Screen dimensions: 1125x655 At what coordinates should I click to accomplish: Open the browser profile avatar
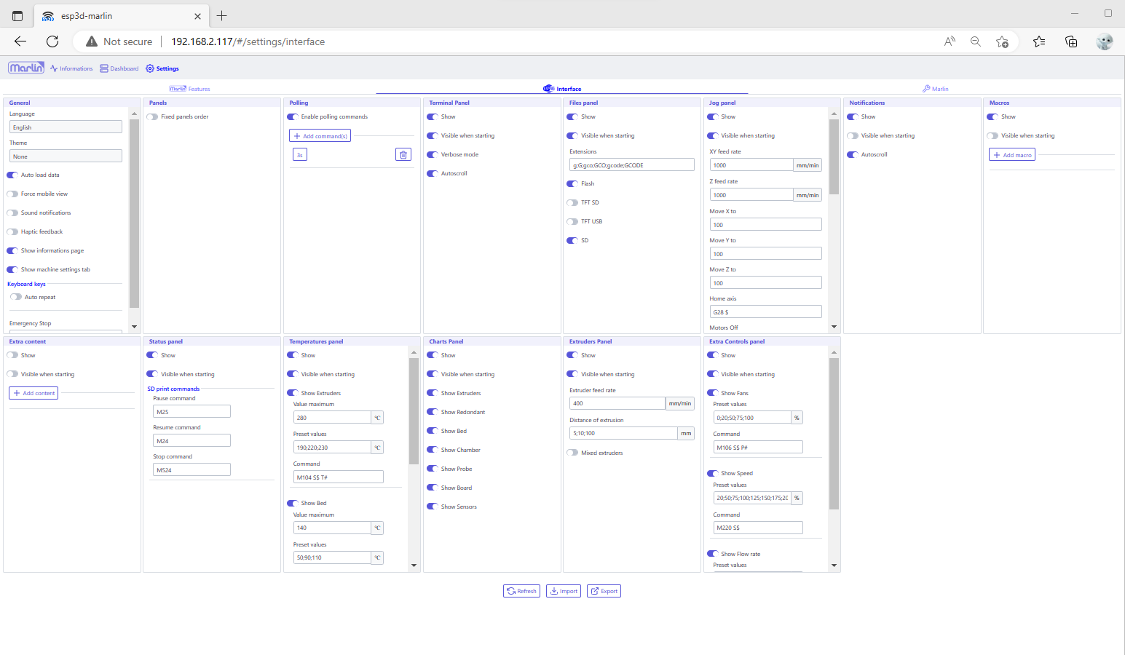(x=1104, y=41)
